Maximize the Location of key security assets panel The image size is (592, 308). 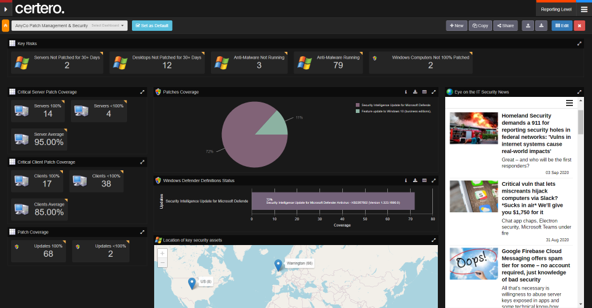point(434,240)
